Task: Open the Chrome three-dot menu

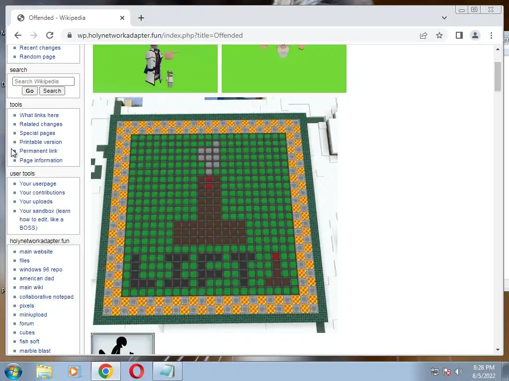Action: point(491,35)
